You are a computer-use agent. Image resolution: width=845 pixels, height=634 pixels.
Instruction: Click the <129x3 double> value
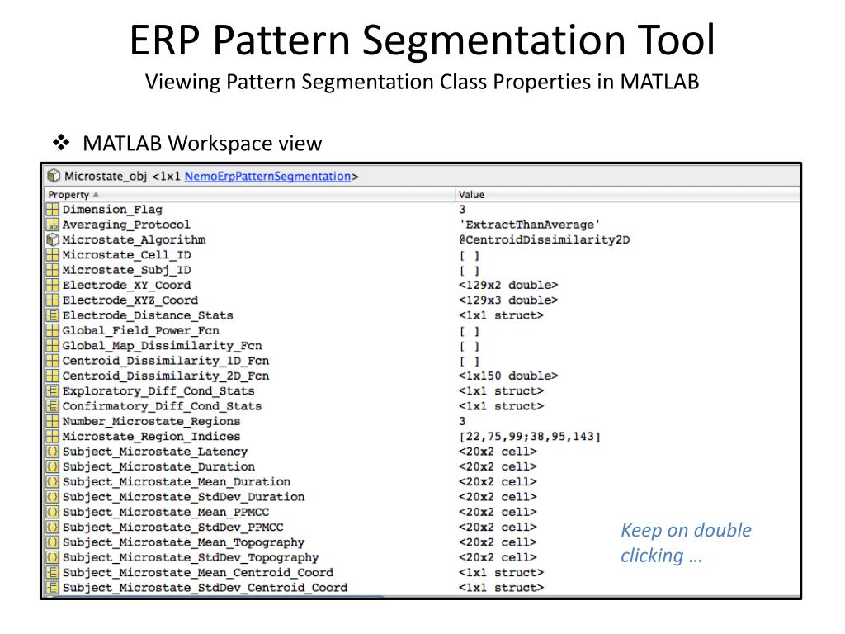508,300
